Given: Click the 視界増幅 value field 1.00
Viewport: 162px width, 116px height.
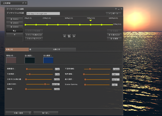Looking at the screenshot, I should click(x=116, y=74).
